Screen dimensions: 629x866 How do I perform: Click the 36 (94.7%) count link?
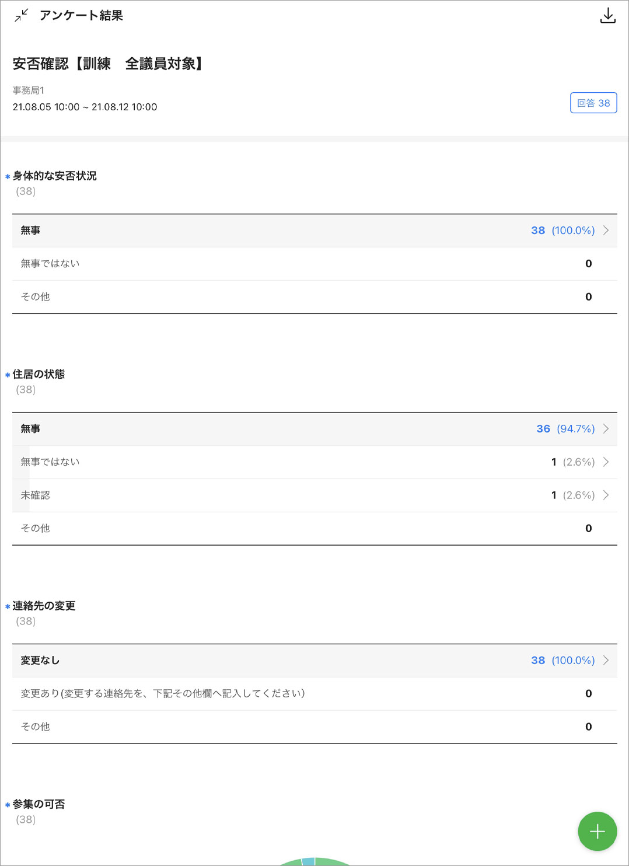click(565, 429)
